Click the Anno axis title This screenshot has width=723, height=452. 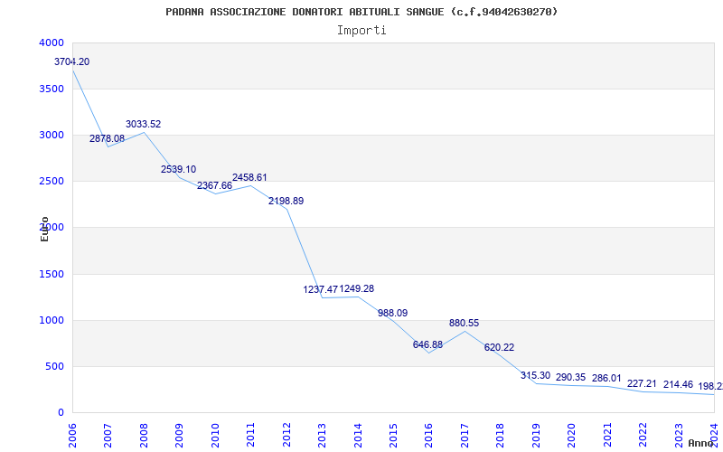pyautogui.click(x=700, y=443)
